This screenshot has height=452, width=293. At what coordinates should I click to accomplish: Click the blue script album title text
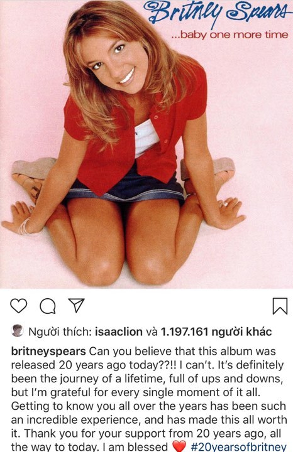coord(218,13)
